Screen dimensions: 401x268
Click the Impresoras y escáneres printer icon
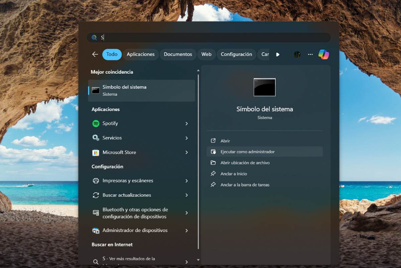(x=96, y=181)
